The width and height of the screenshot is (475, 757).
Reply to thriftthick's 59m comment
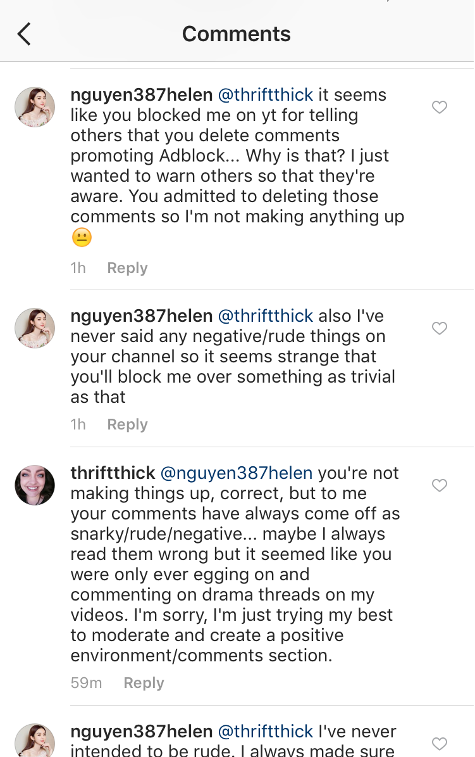(x=144, y=683)
